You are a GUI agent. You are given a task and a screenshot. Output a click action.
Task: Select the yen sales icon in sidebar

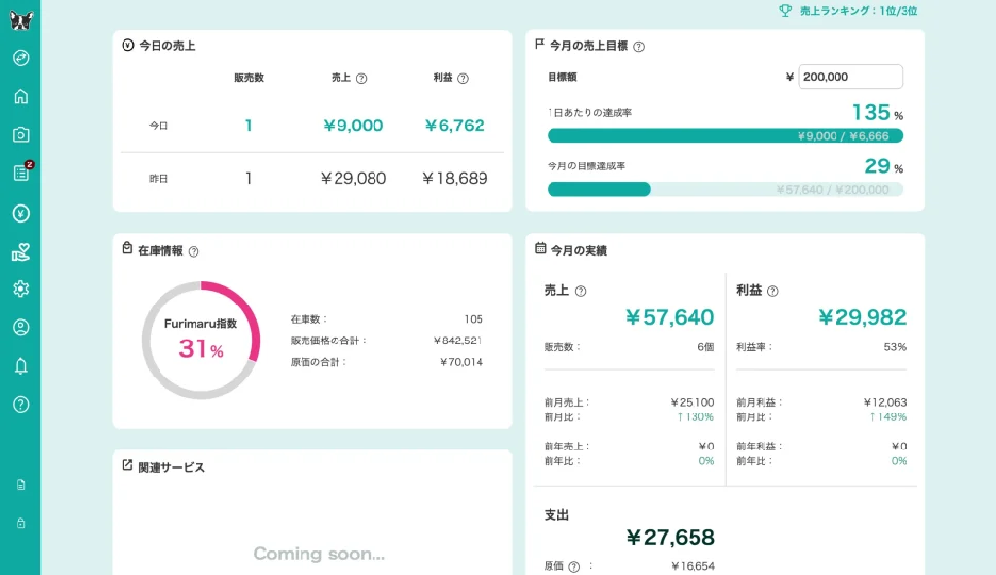click(x=20, y=213)
